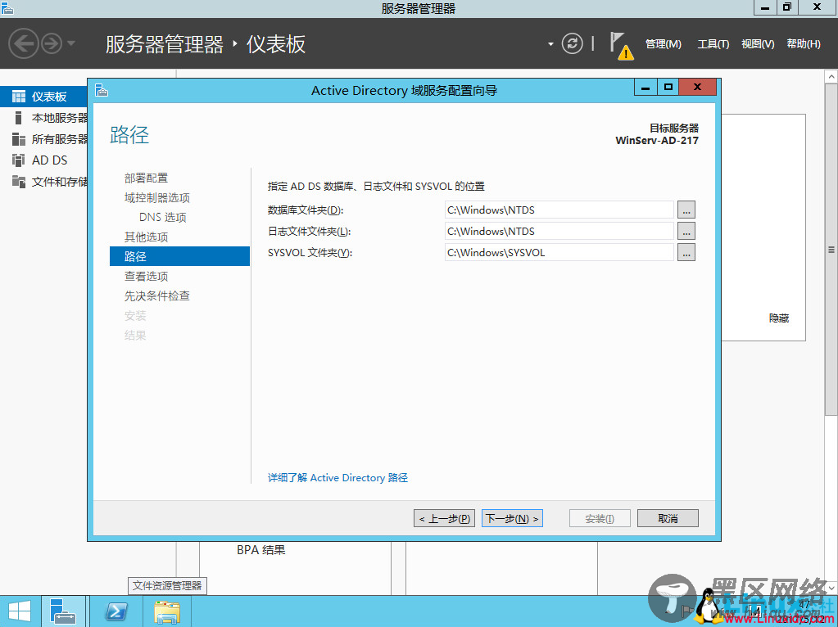Close the AD DS configuration wizard

coord(697,87)
